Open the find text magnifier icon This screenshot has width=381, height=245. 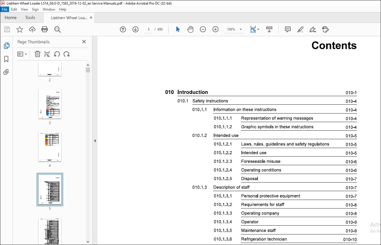pyautogui.click(x=57, y=29)
